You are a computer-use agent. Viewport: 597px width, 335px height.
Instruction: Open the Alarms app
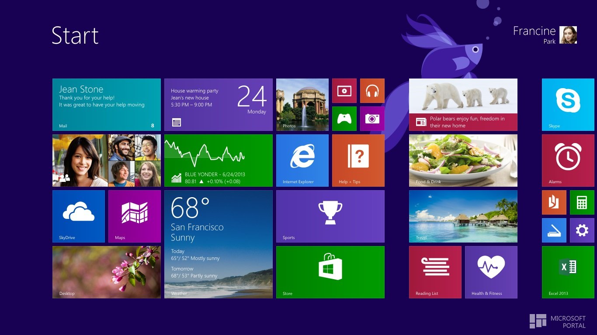point(568,160)
